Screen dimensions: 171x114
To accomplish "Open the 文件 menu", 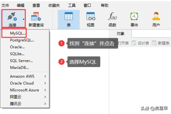I will (x=5, y=5).
